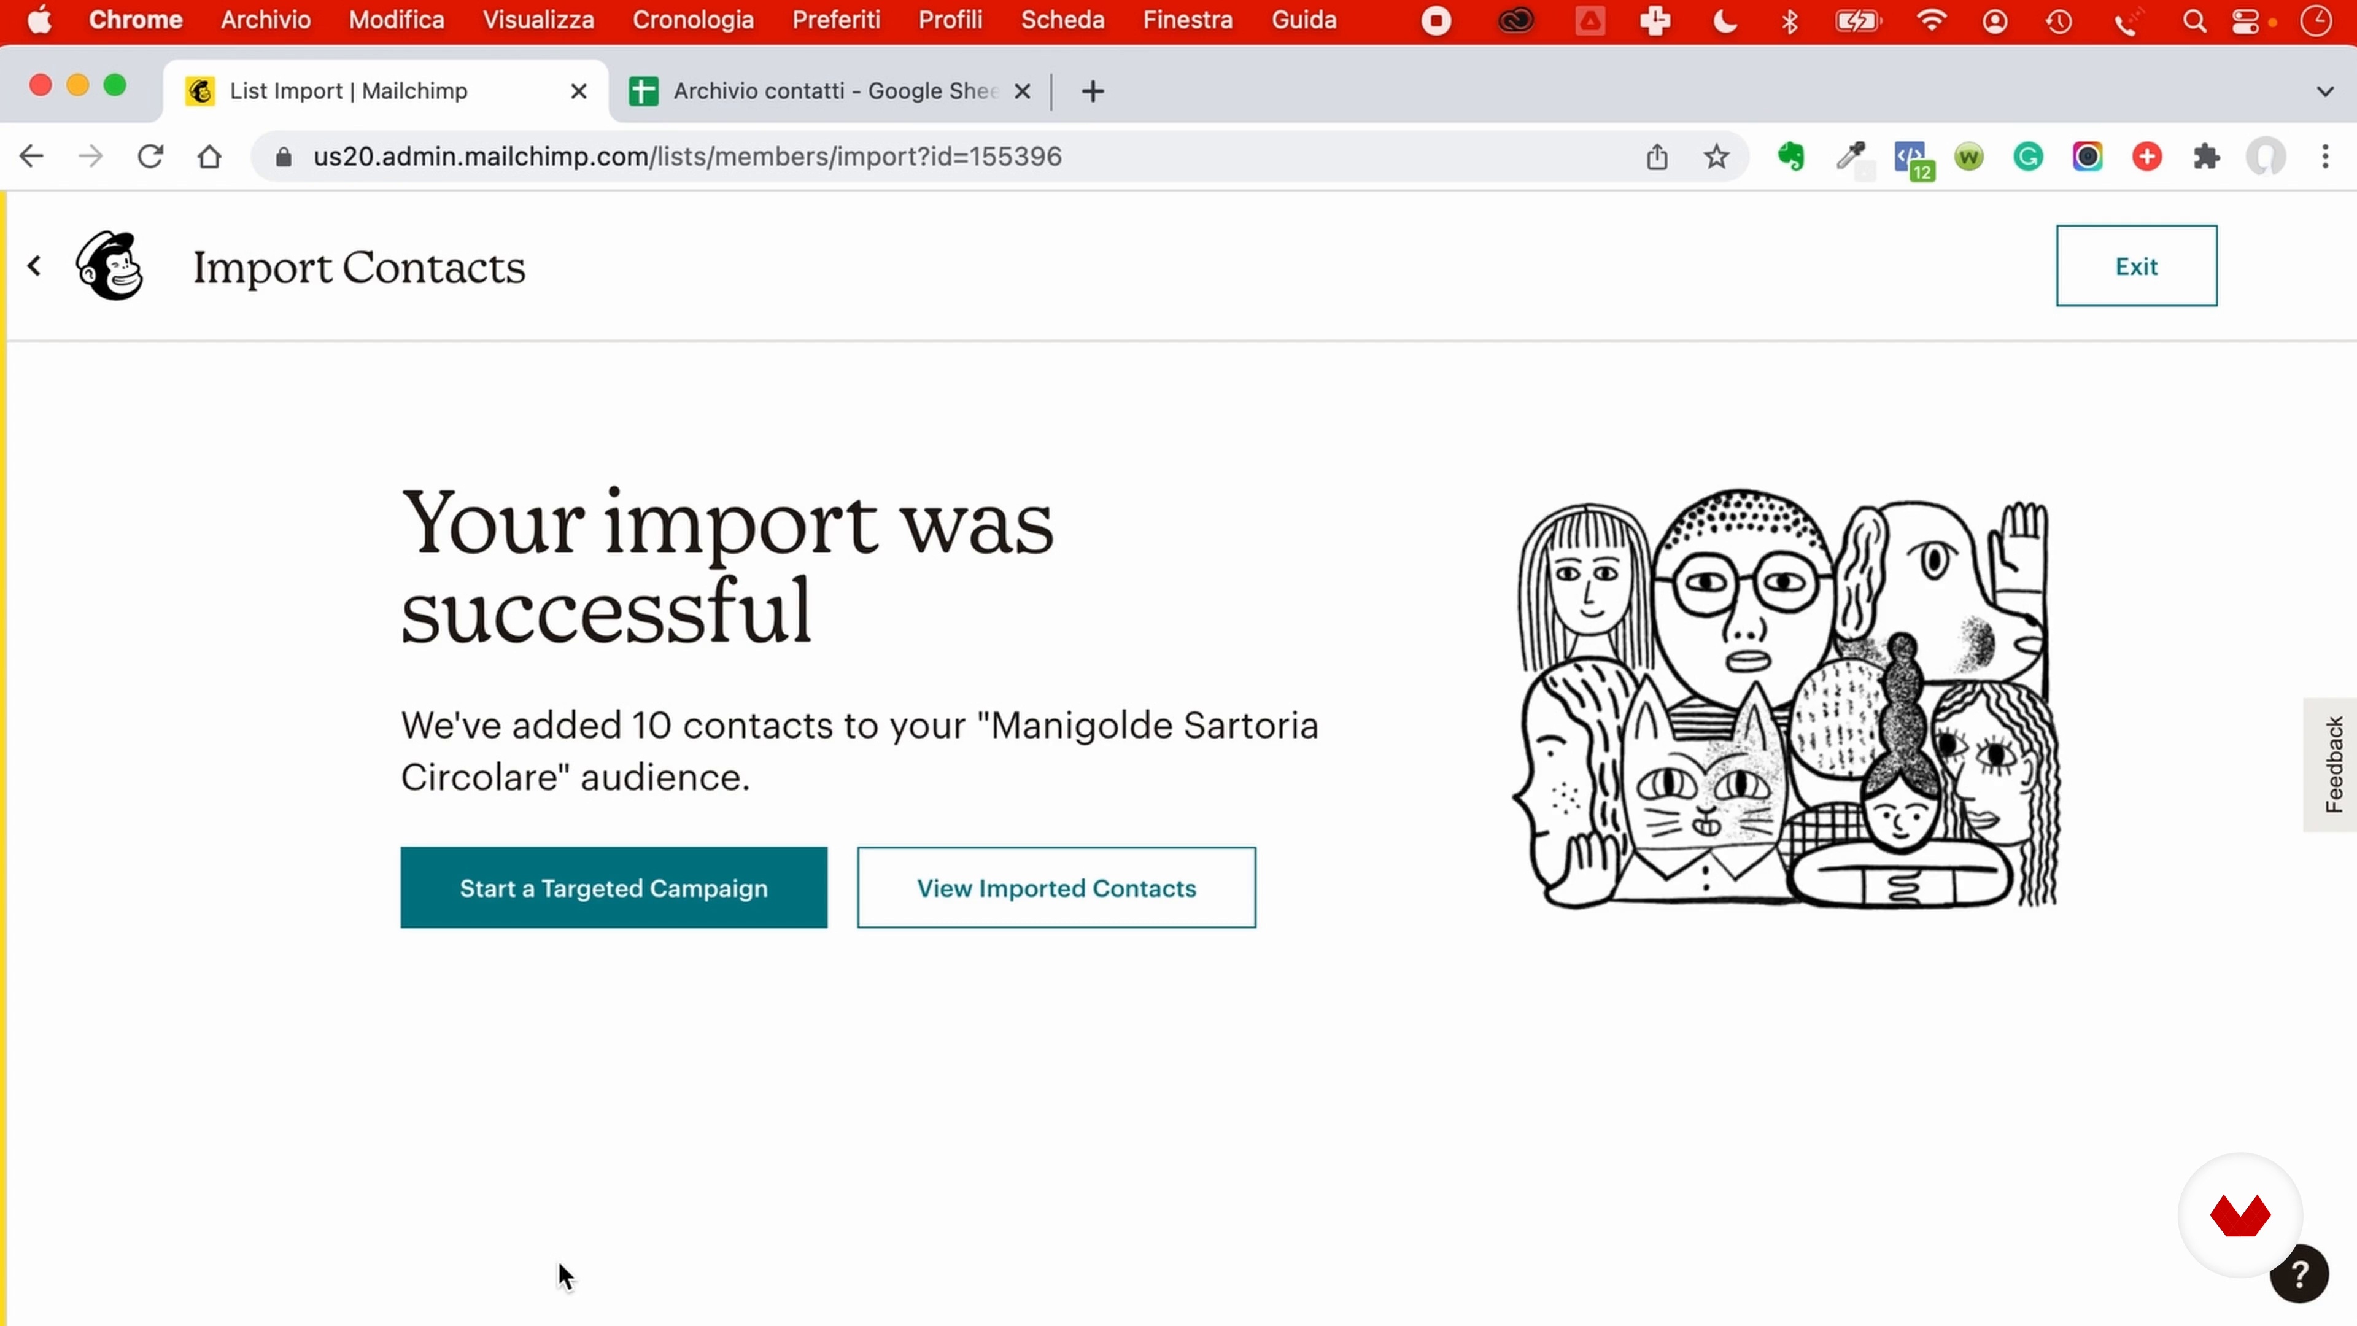View site security lock info
Image resolution: width=2357 pixels, height=1326 pixels.
[283, 157]
